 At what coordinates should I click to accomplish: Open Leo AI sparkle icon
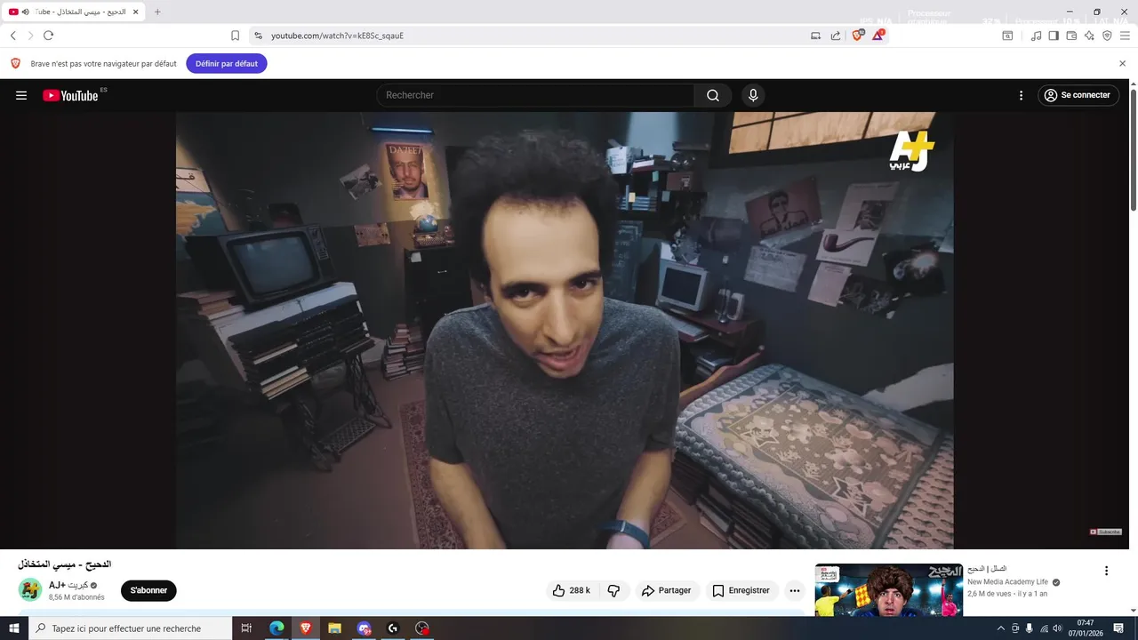tap(1089, 36)
